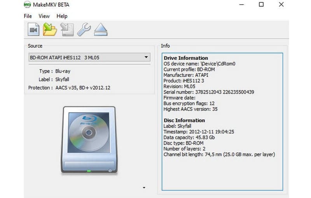
Task: Click the Open disc folder icon
Action: [x=50, y=29]
